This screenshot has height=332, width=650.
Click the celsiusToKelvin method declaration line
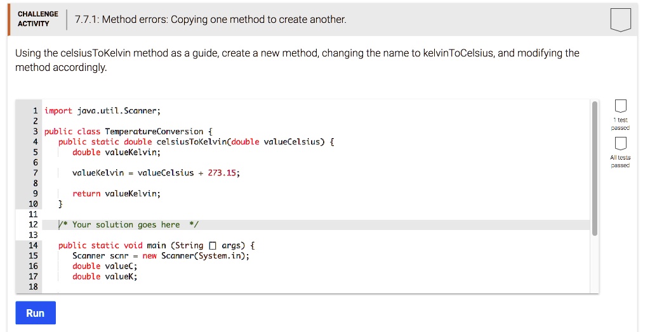coord(196,142)
